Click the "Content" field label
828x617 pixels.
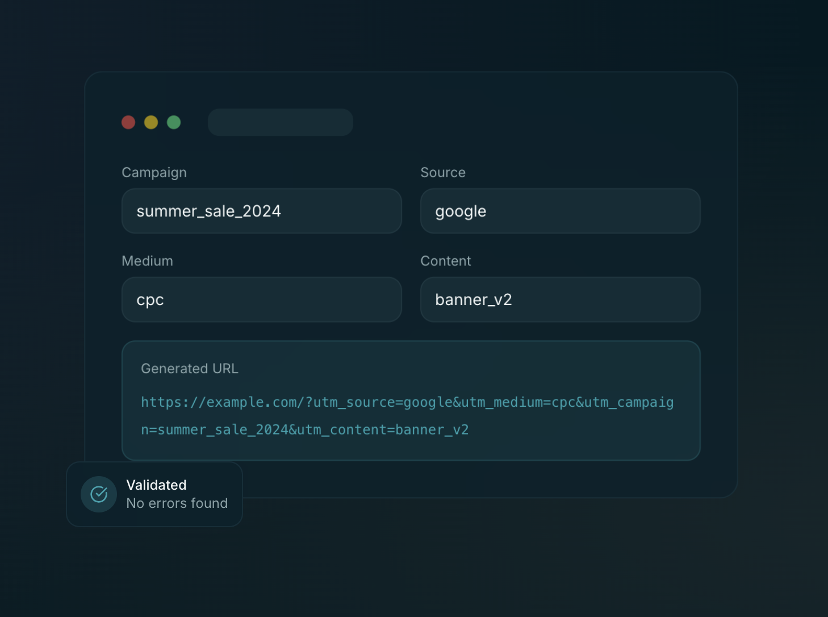(446, 261)
